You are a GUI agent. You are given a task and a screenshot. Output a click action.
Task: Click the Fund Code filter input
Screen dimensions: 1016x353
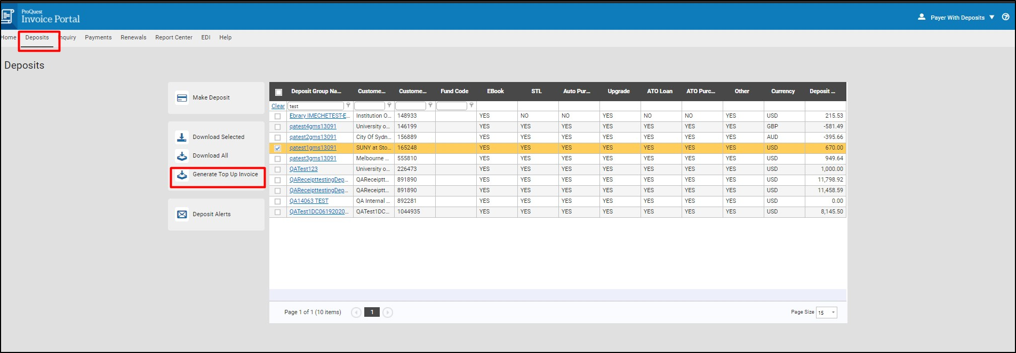(452, 106)
